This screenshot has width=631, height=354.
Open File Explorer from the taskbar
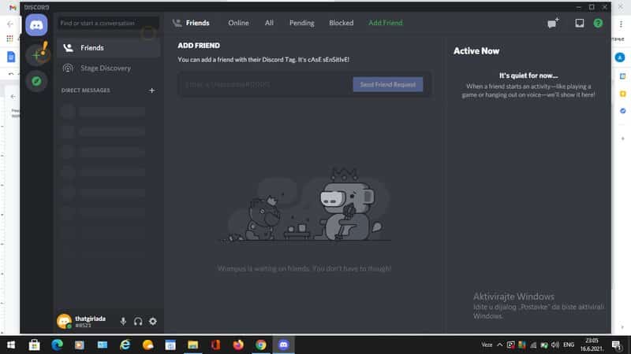192,345
